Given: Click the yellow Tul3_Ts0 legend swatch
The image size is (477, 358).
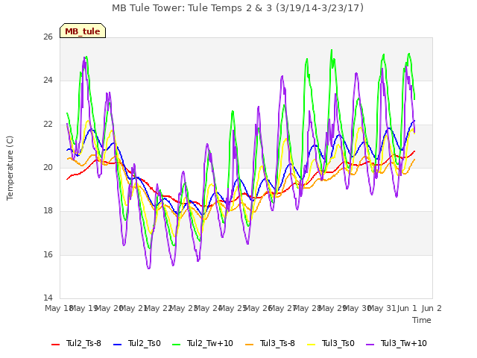Looking at the screenshot, I should tap(312, 345).
